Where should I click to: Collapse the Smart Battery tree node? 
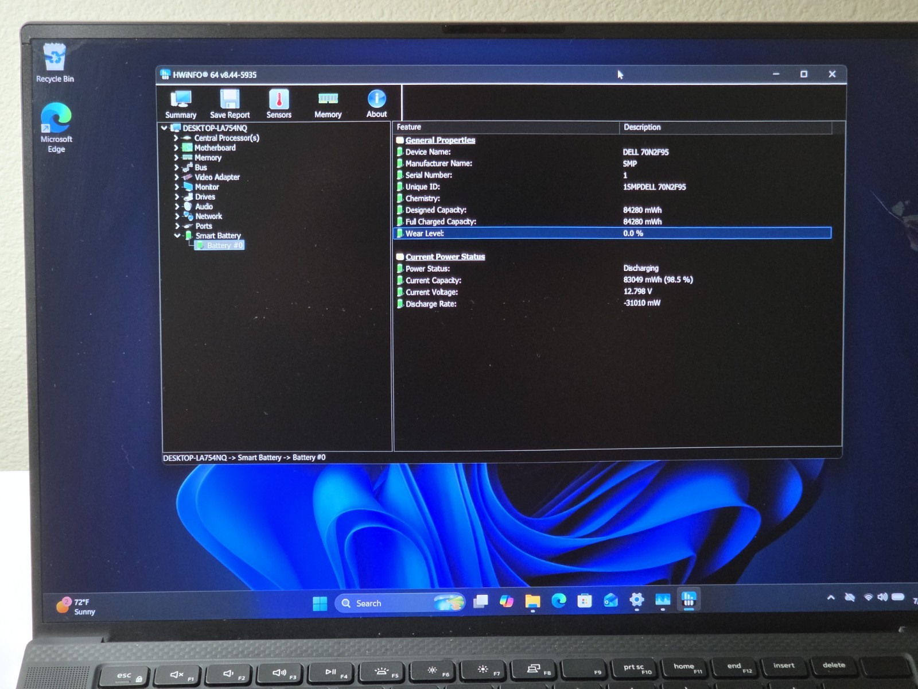tap(177, 235)
